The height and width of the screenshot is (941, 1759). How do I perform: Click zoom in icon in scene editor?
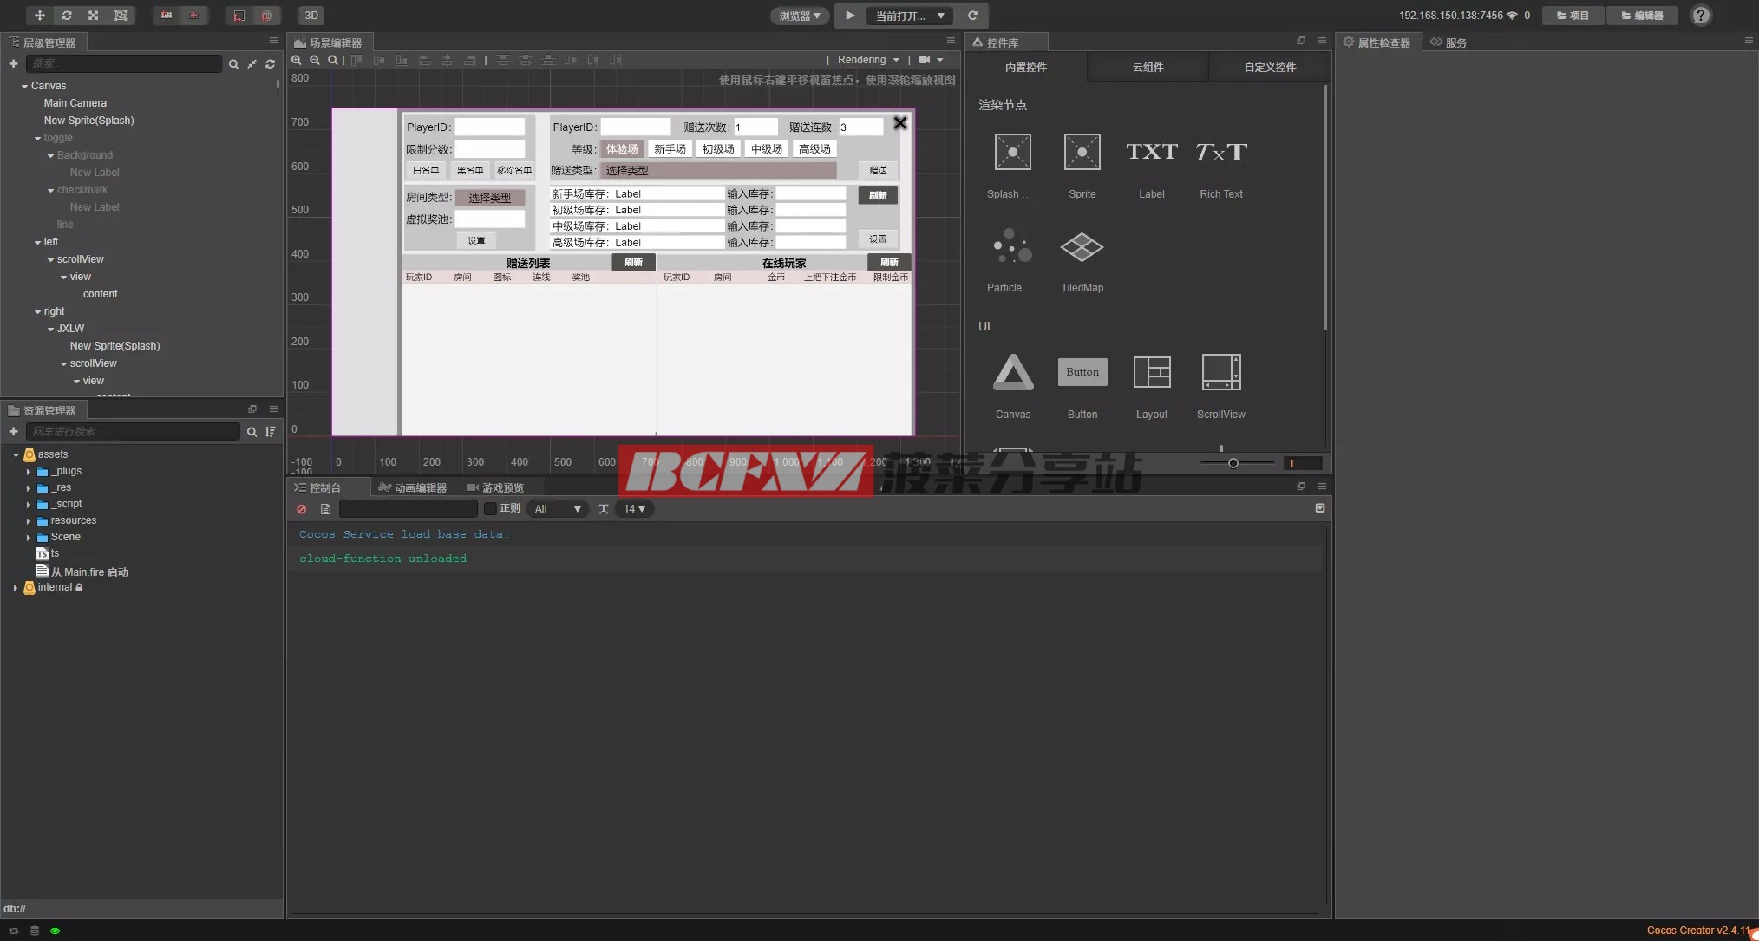297,60
